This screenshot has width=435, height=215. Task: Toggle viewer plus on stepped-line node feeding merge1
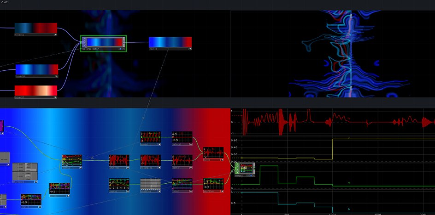[222, 191]
